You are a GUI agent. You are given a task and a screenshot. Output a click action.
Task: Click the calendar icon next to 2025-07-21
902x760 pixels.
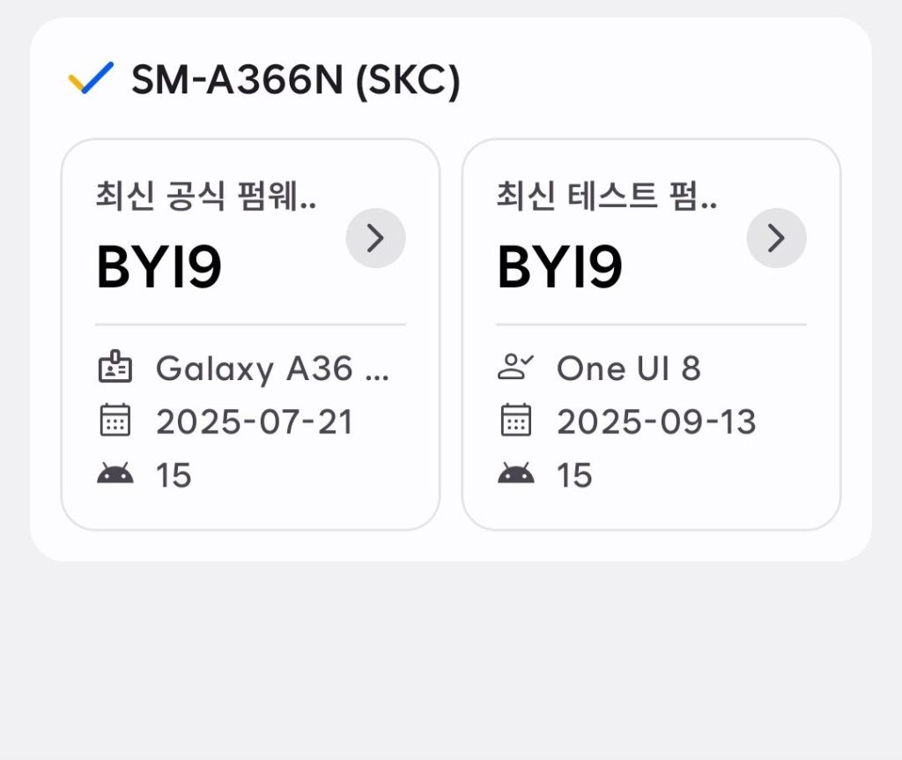click(115, 421)
